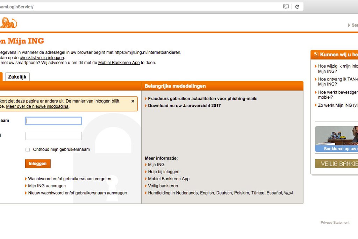Open 'Fraudeurs gebruiken actualiteiten voor phishing-mails'

point(202,99)
